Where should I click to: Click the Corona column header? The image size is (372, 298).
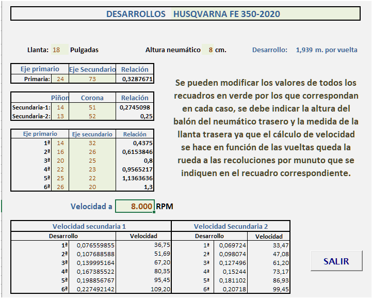(92, 98)
